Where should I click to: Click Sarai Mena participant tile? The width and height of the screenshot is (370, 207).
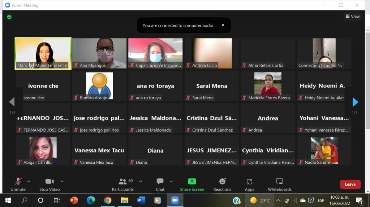coord(212,86)
